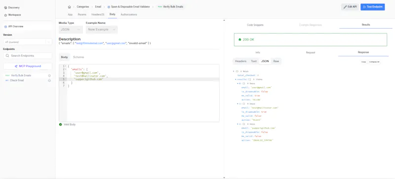395x179 pixels.
Task: Select the top-level Body tab
Action: [x=113, y=14]
